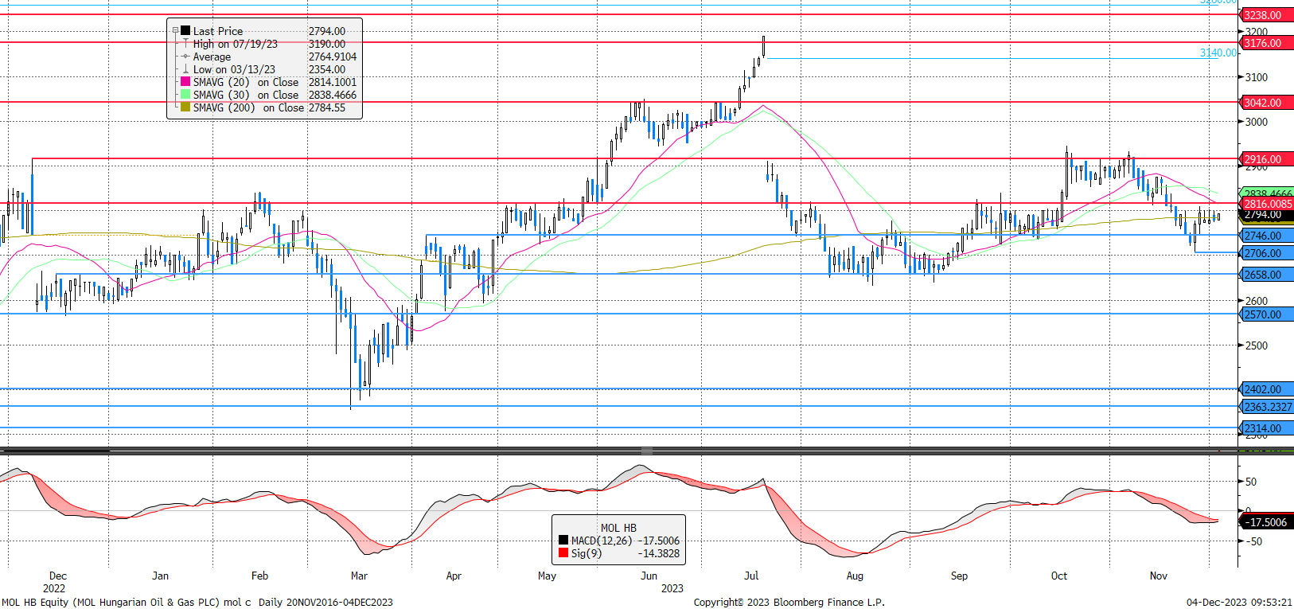Click the Low marker icon in legend
Viewport: 1294px width, 609px height.
[x=185, y=69]
